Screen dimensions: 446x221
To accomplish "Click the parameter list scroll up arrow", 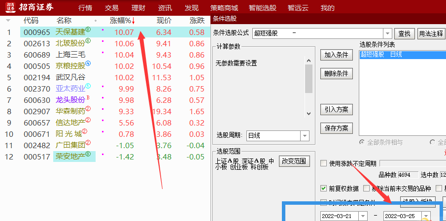I will pyautogui.click(x=309, y=60).
